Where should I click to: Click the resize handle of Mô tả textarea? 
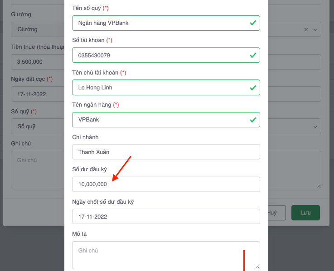click(x=257, y=266)
